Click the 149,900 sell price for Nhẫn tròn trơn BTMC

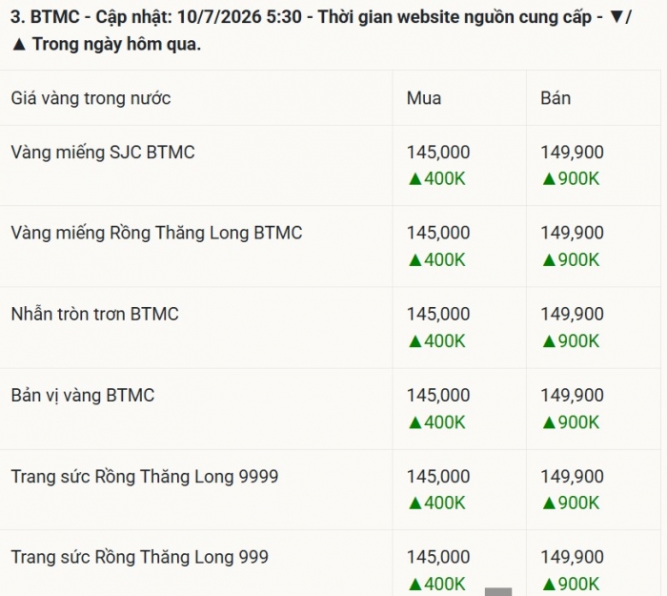pos(572,314)
